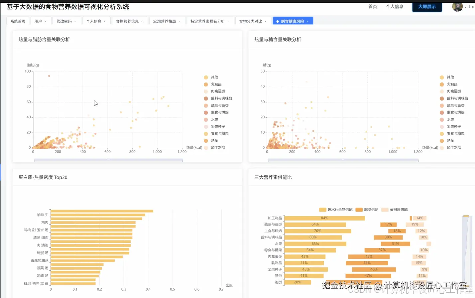Close the 食物营养信息 tab x icon
Image resolution: width=475 pixels, height=298 pixels.
pyautogui.click(x=142, y=22)
